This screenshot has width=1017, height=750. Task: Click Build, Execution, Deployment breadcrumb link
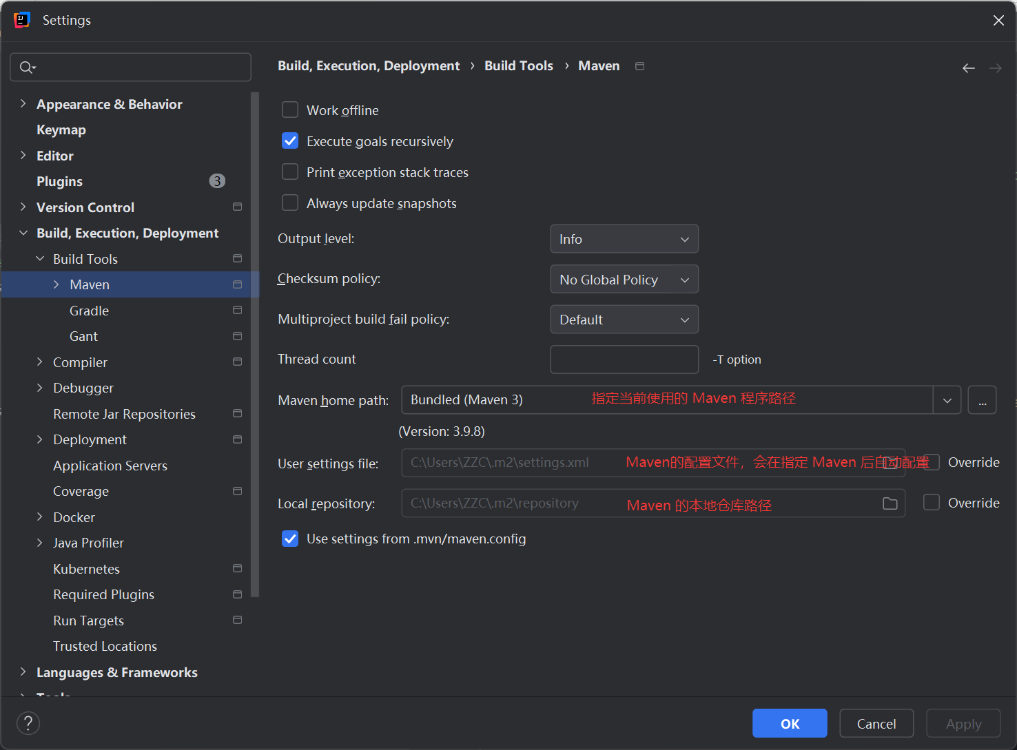pyautogui.click(x=369, y=65)
